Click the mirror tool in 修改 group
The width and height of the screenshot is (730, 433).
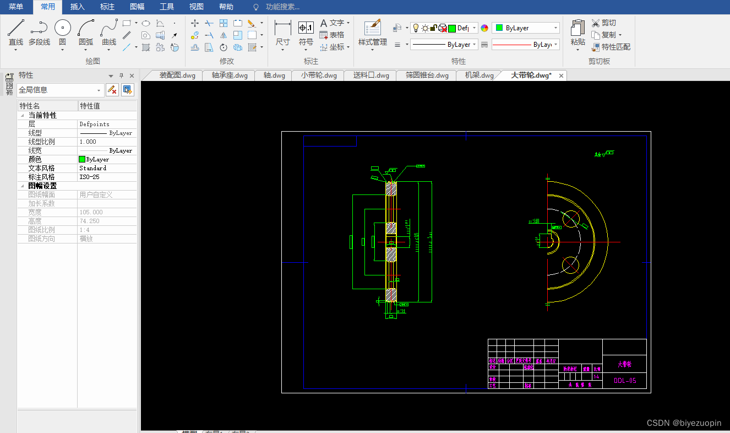pyautogui.click(x=224, y=35)
